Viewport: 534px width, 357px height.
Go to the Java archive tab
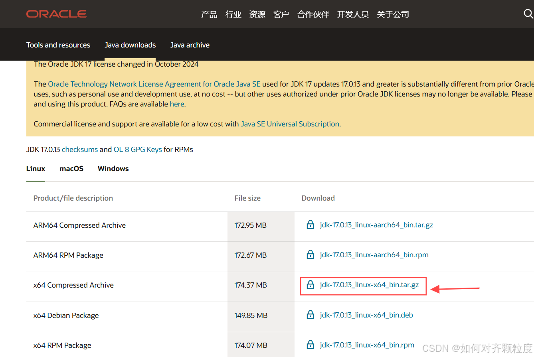pyautogui.click(x=190, y=45)
